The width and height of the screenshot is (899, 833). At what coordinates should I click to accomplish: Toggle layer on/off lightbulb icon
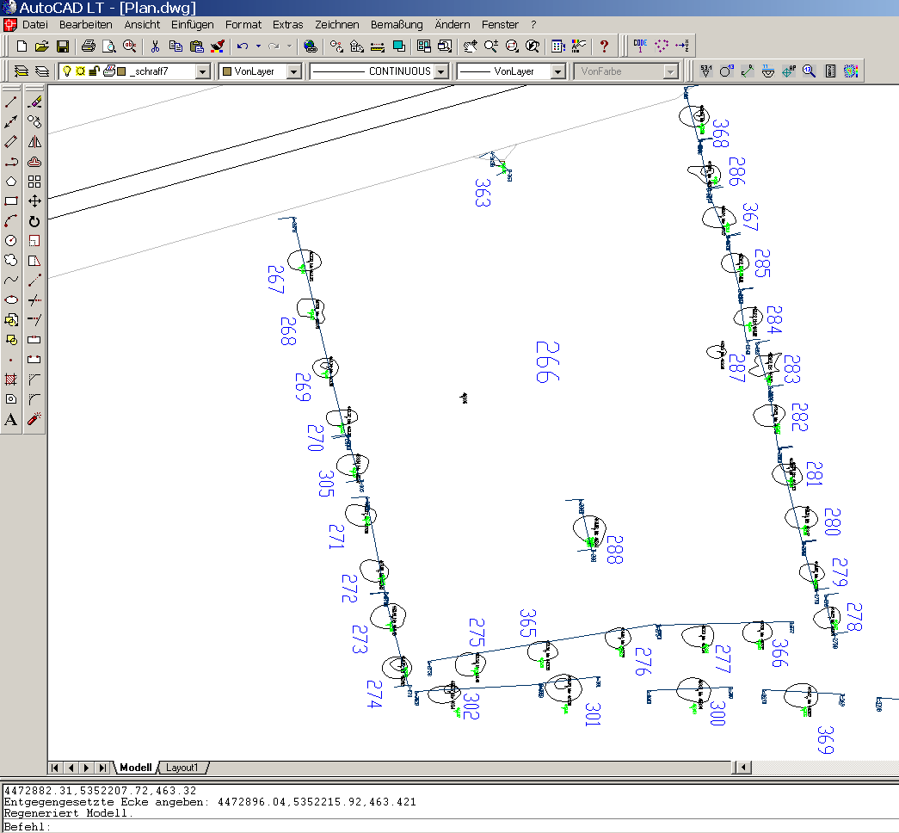coord(65,71)
